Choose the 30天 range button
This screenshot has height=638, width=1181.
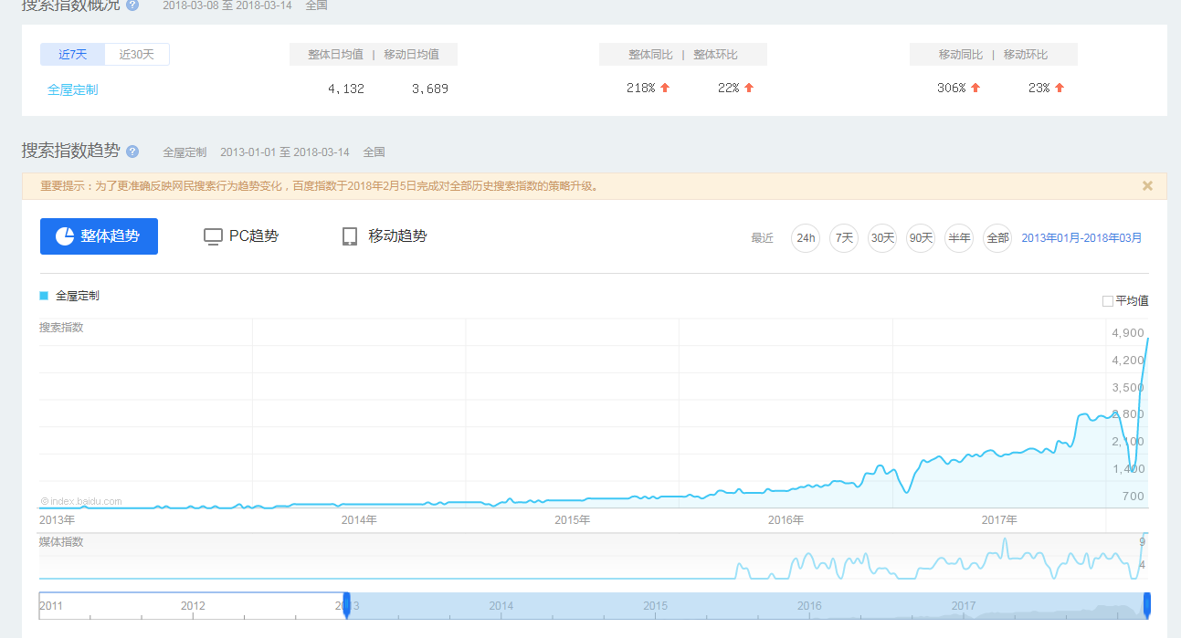882,238
